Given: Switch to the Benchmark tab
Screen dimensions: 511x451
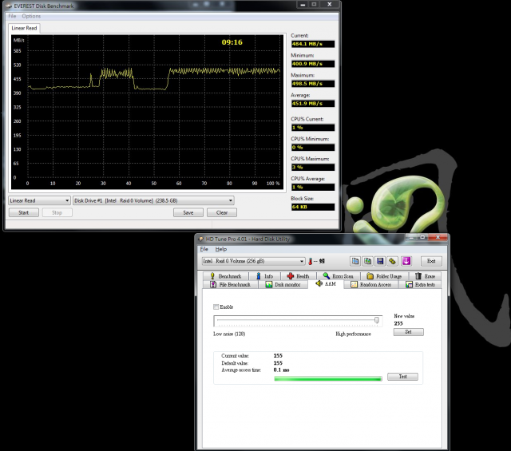Looking at the screenshot, I should pyautogui.click(x=225, y=276).
